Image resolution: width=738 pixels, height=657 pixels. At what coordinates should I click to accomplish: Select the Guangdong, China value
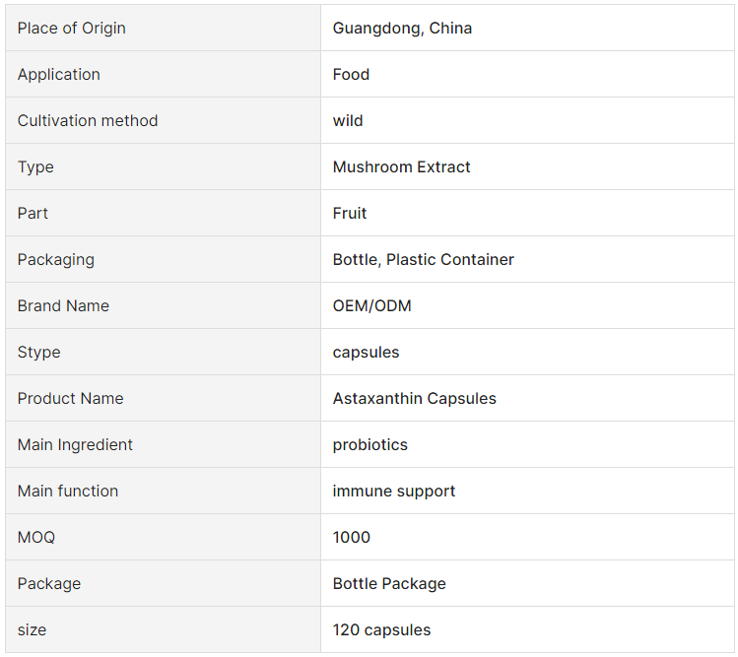402,29
